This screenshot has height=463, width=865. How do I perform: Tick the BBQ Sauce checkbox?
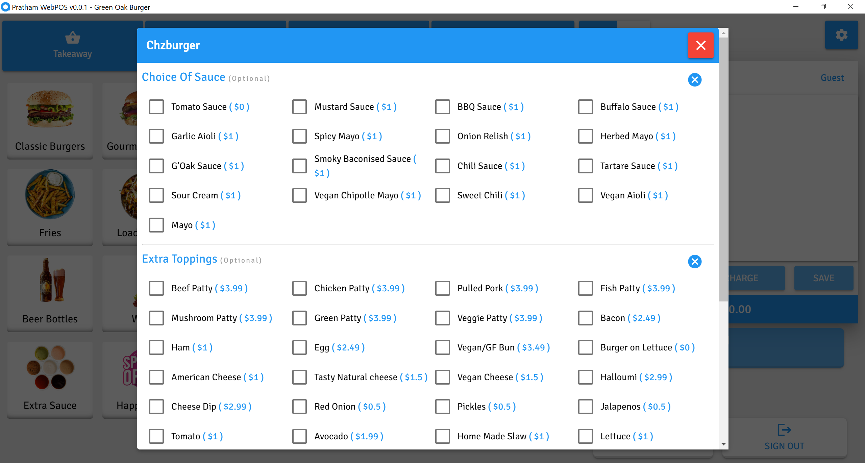pyautogui.click(x=443, y=107)
